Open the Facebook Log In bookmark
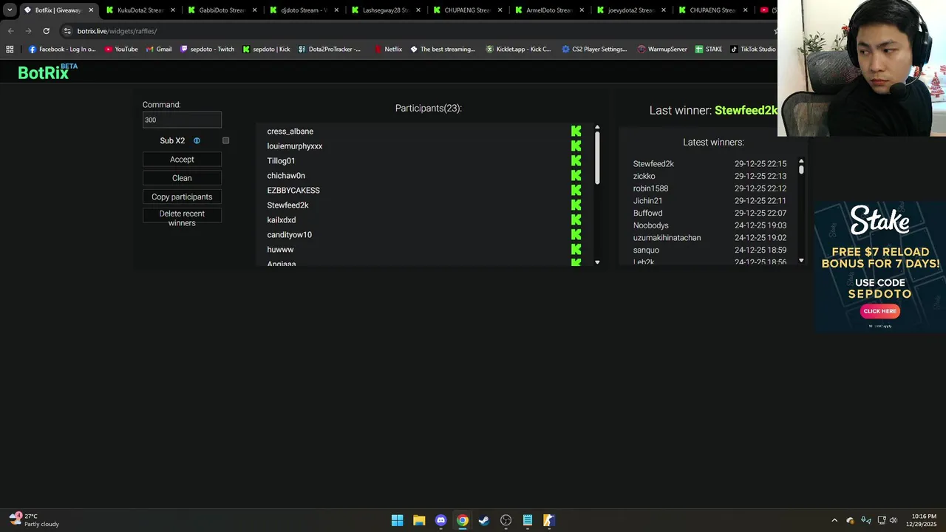Viewport: 946px width, 532px height. pos(62,50)
